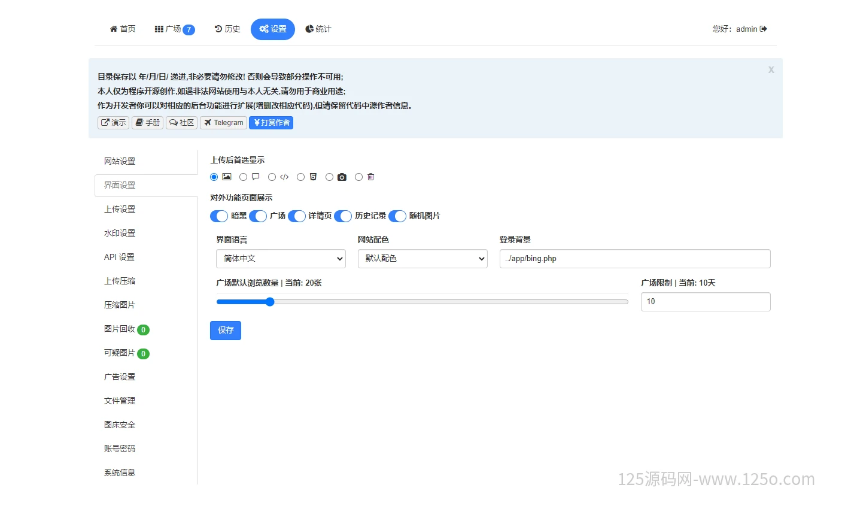Select the code brackets radio option
The image size is (848, 518).
tap(272, 177)
